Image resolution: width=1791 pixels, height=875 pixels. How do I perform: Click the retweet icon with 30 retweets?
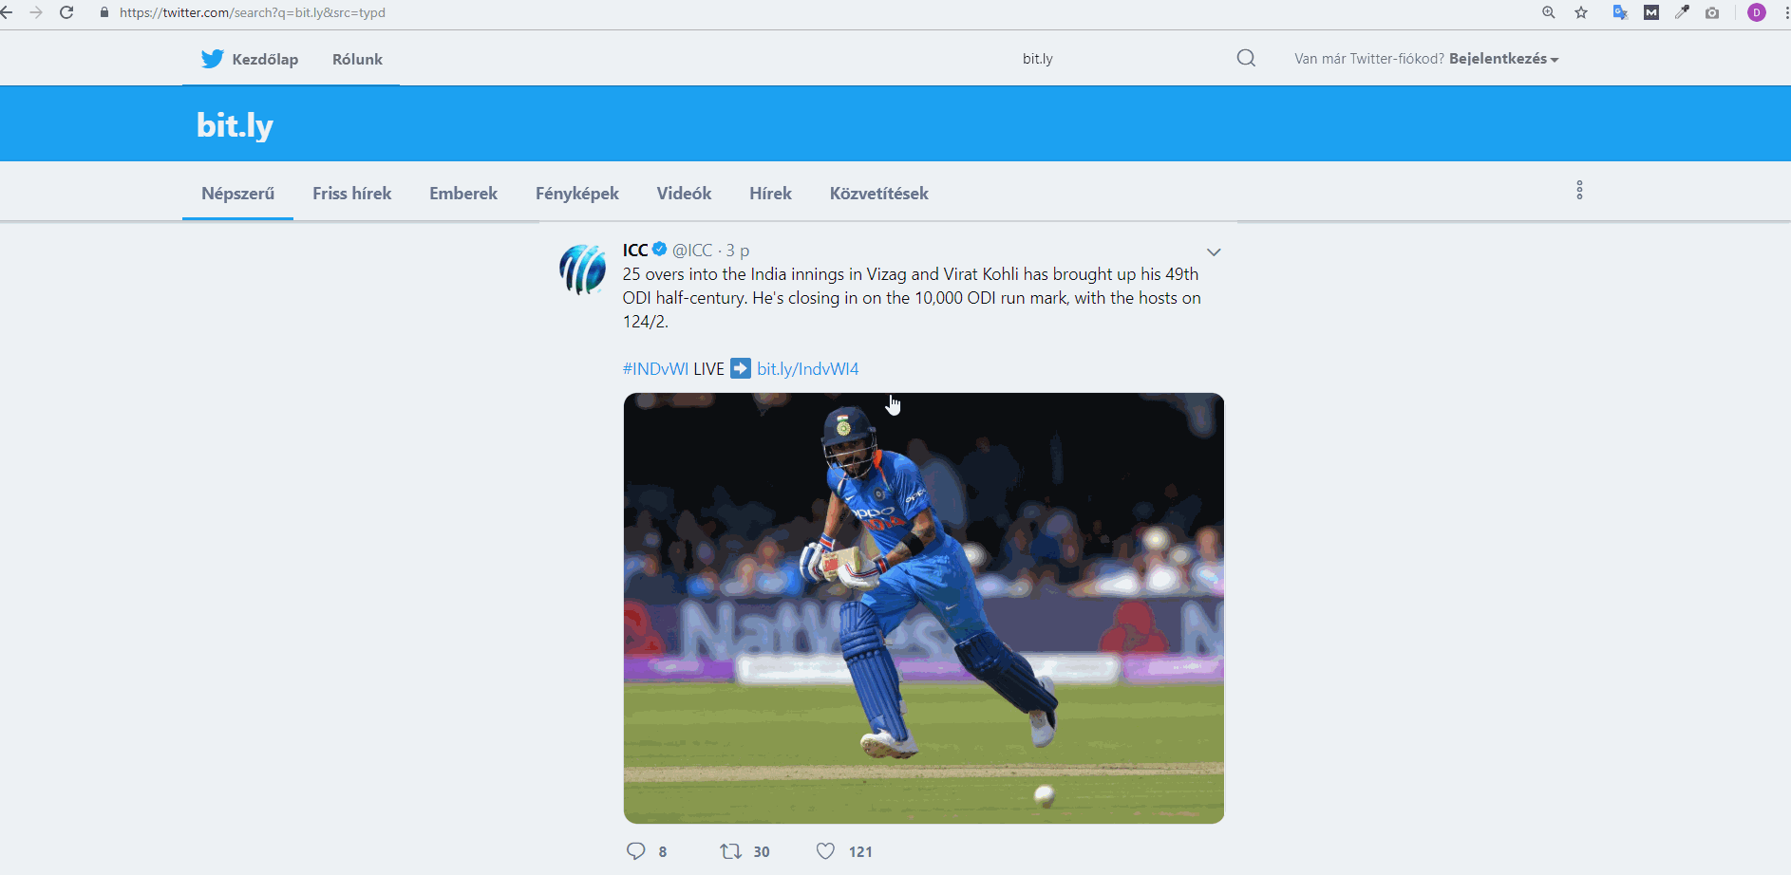click(x=730, y=851)
